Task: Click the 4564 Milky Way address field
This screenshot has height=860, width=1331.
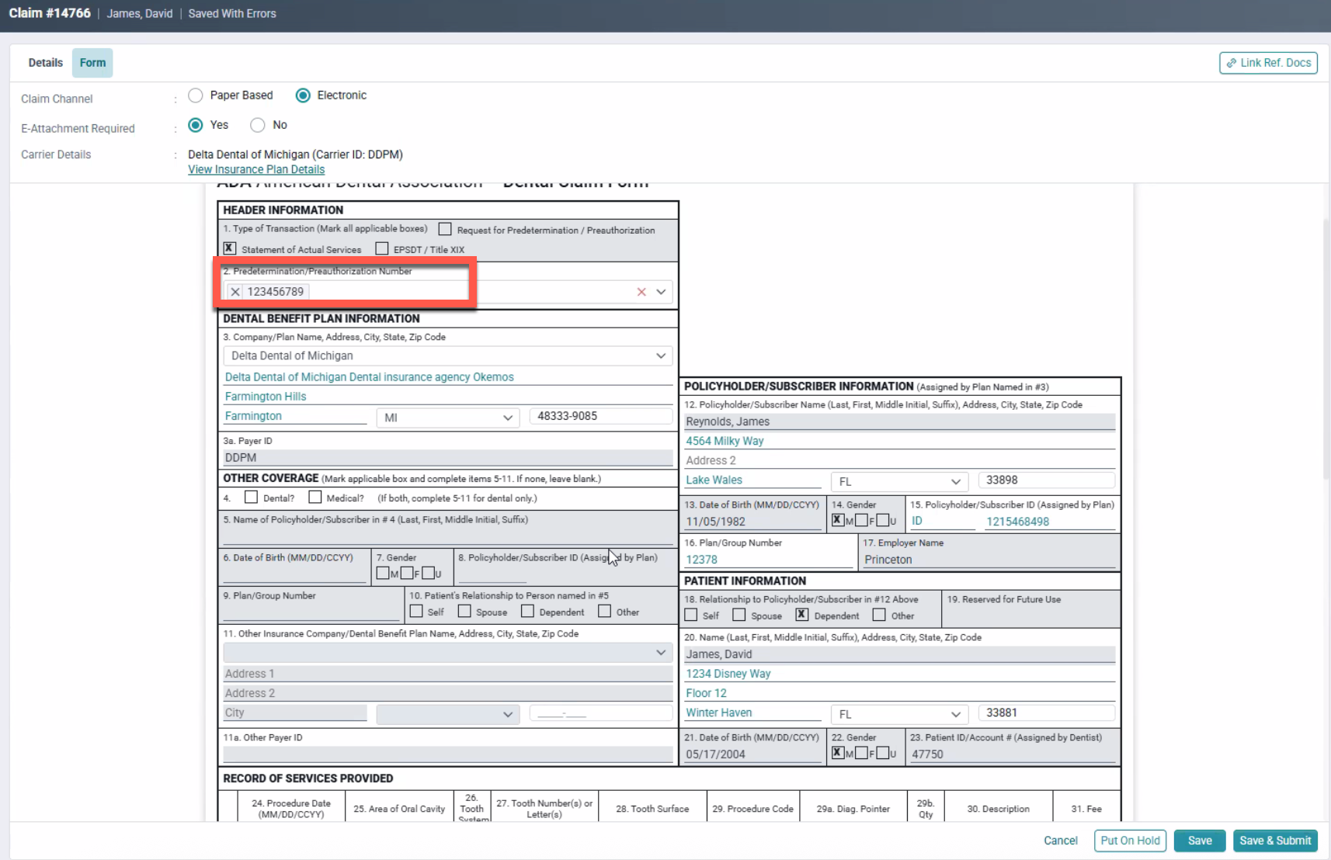Action: point(899,441)
